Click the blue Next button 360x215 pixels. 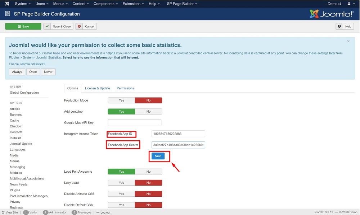pyautogui.click(x=158, y=156)
